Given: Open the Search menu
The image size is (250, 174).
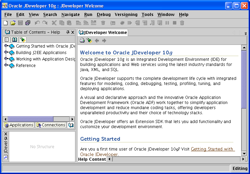Looking at the screenshot, I should pos(50,15).
